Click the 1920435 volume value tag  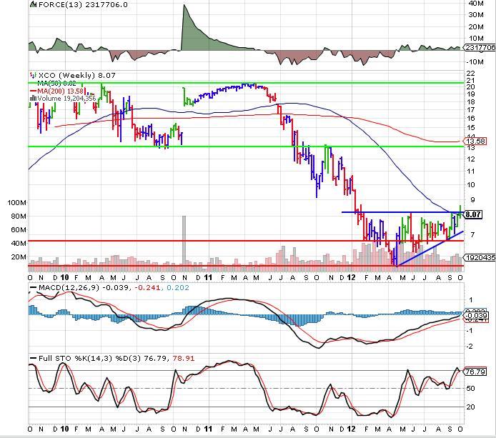[480, 258]
